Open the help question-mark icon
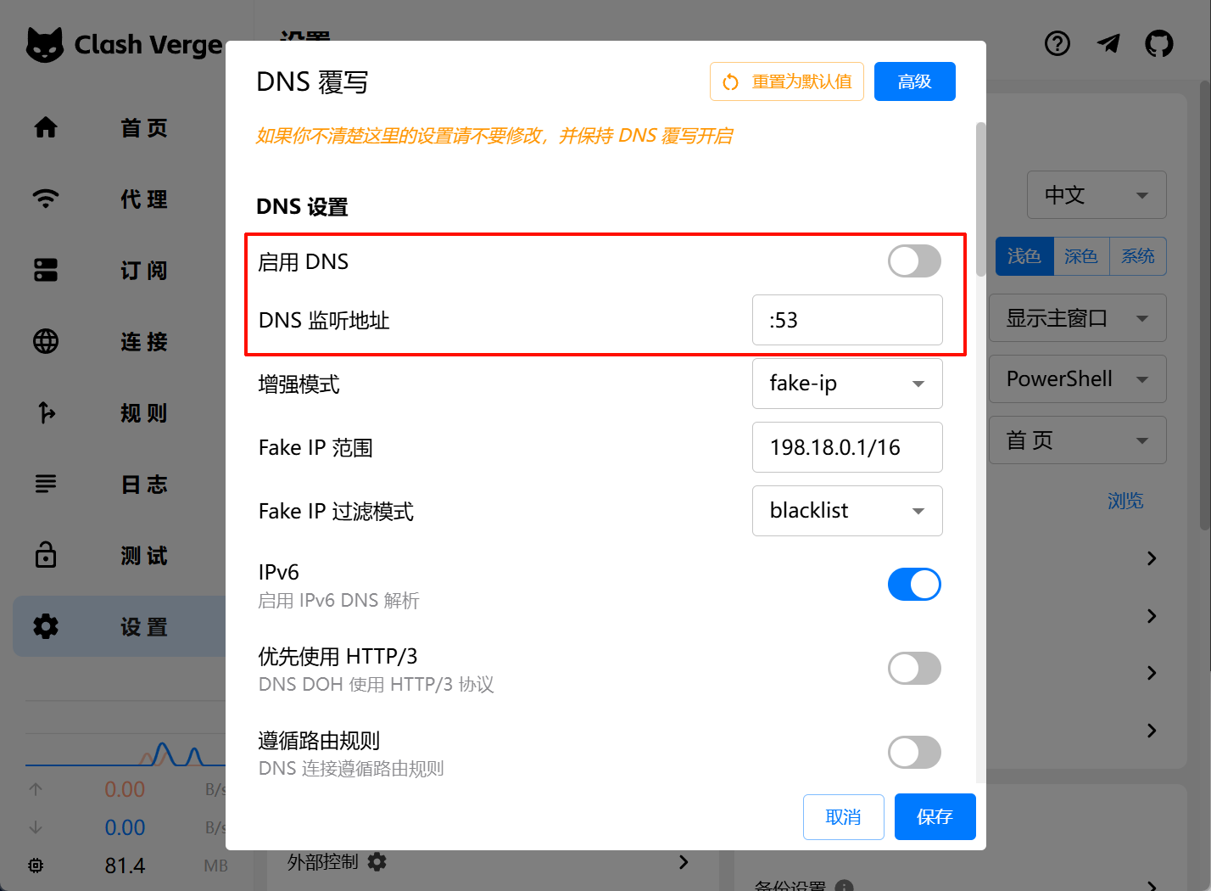Screen dimensions: 1211x891 click(1058, 43)
